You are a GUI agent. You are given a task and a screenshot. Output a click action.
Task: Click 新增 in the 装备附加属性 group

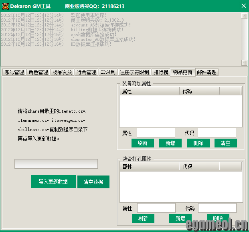[x=170, y=143]
